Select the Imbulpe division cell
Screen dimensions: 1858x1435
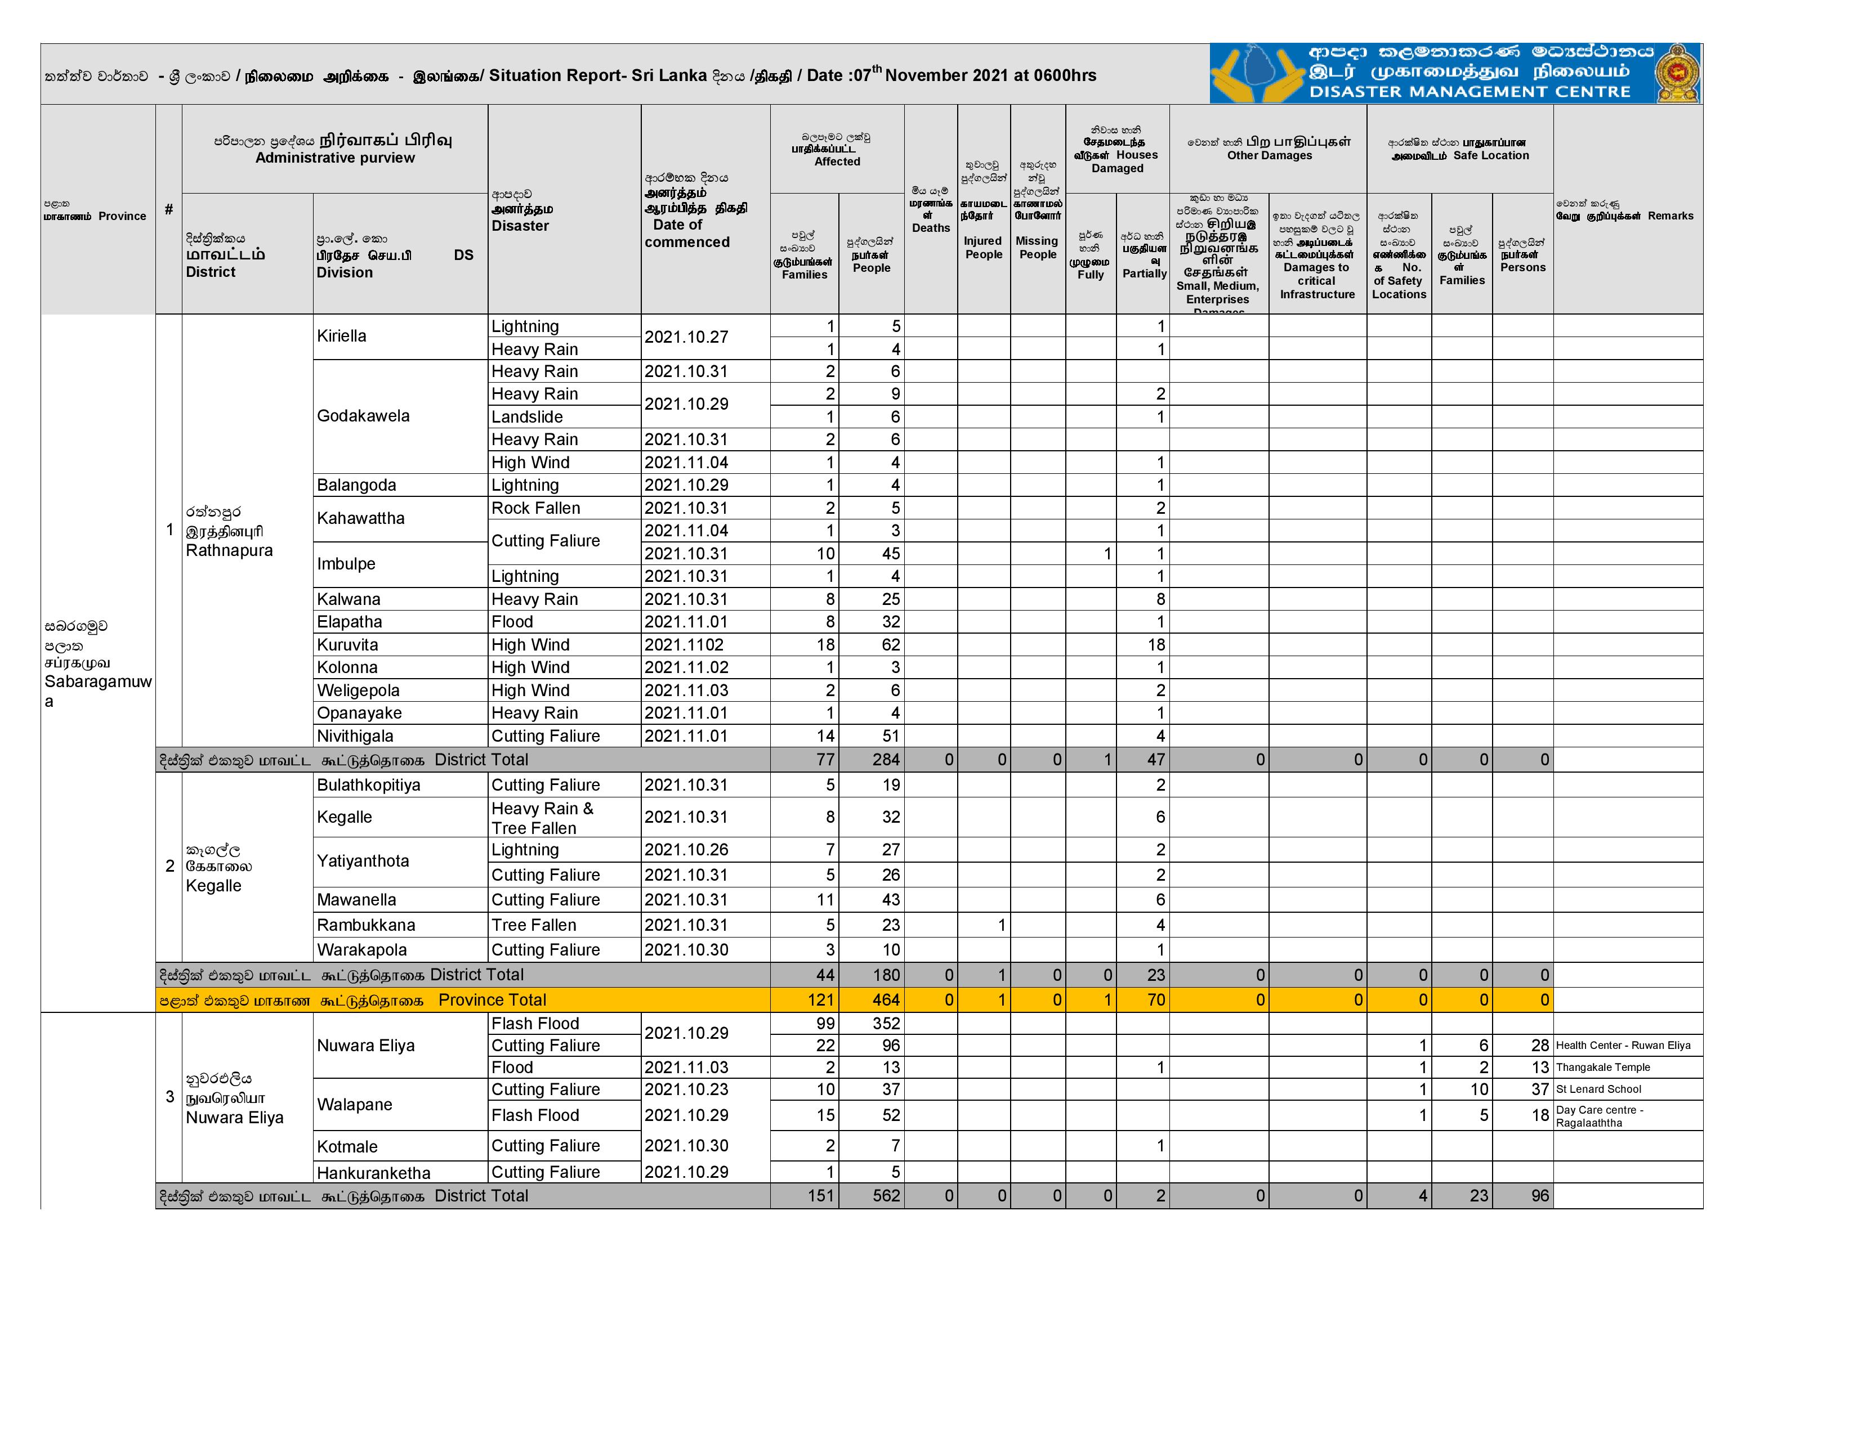point(401,564)
